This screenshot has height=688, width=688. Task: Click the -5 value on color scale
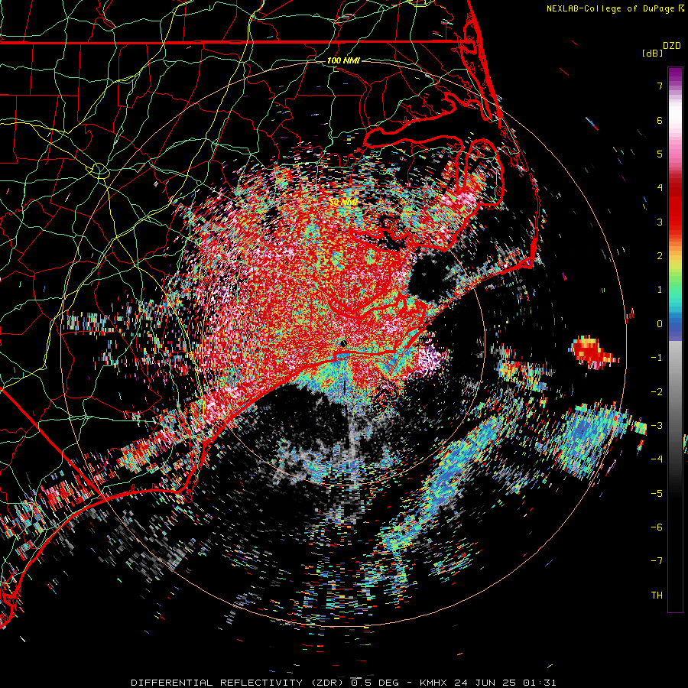(x=657, y=494)
